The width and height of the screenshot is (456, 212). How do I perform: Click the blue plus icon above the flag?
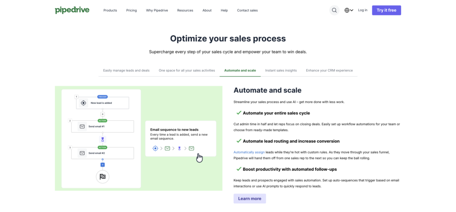(102, 165)
